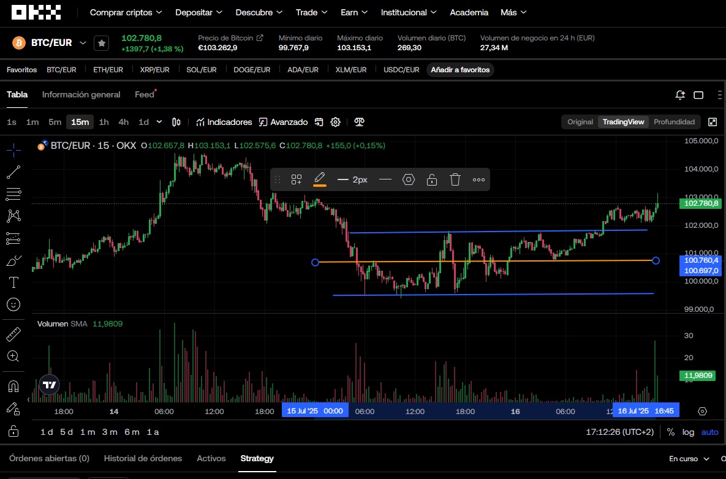The width and height of the screenshot is (726, 479).
Task: Open the emoji sticker tool
Action: point(13,304)
